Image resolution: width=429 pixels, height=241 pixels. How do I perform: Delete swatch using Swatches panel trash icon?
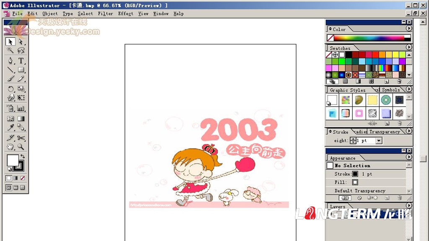[399, 82]
